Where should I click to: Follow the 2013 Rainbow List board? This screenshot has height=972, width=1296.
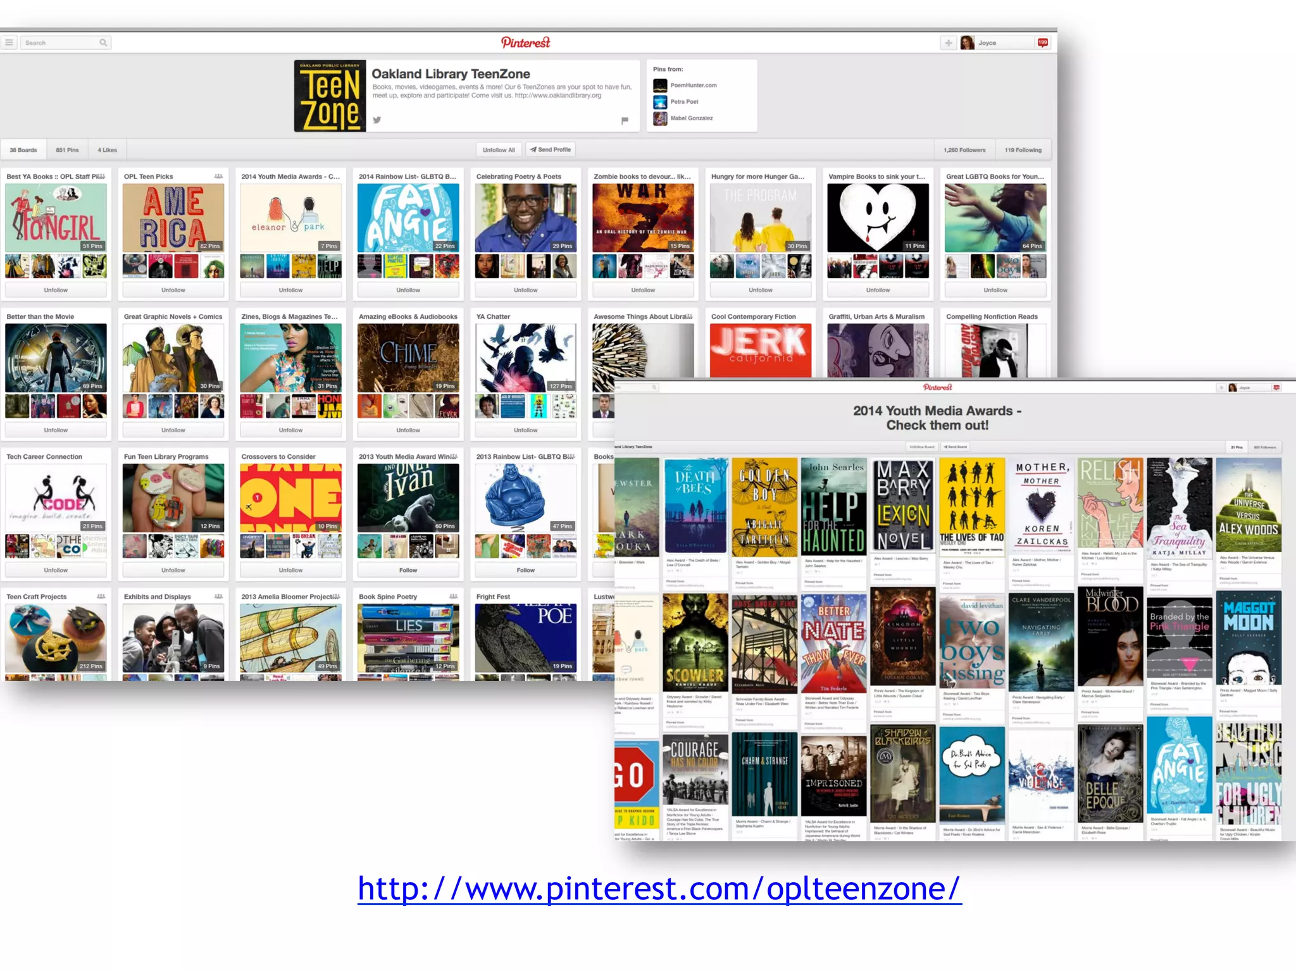525,570
